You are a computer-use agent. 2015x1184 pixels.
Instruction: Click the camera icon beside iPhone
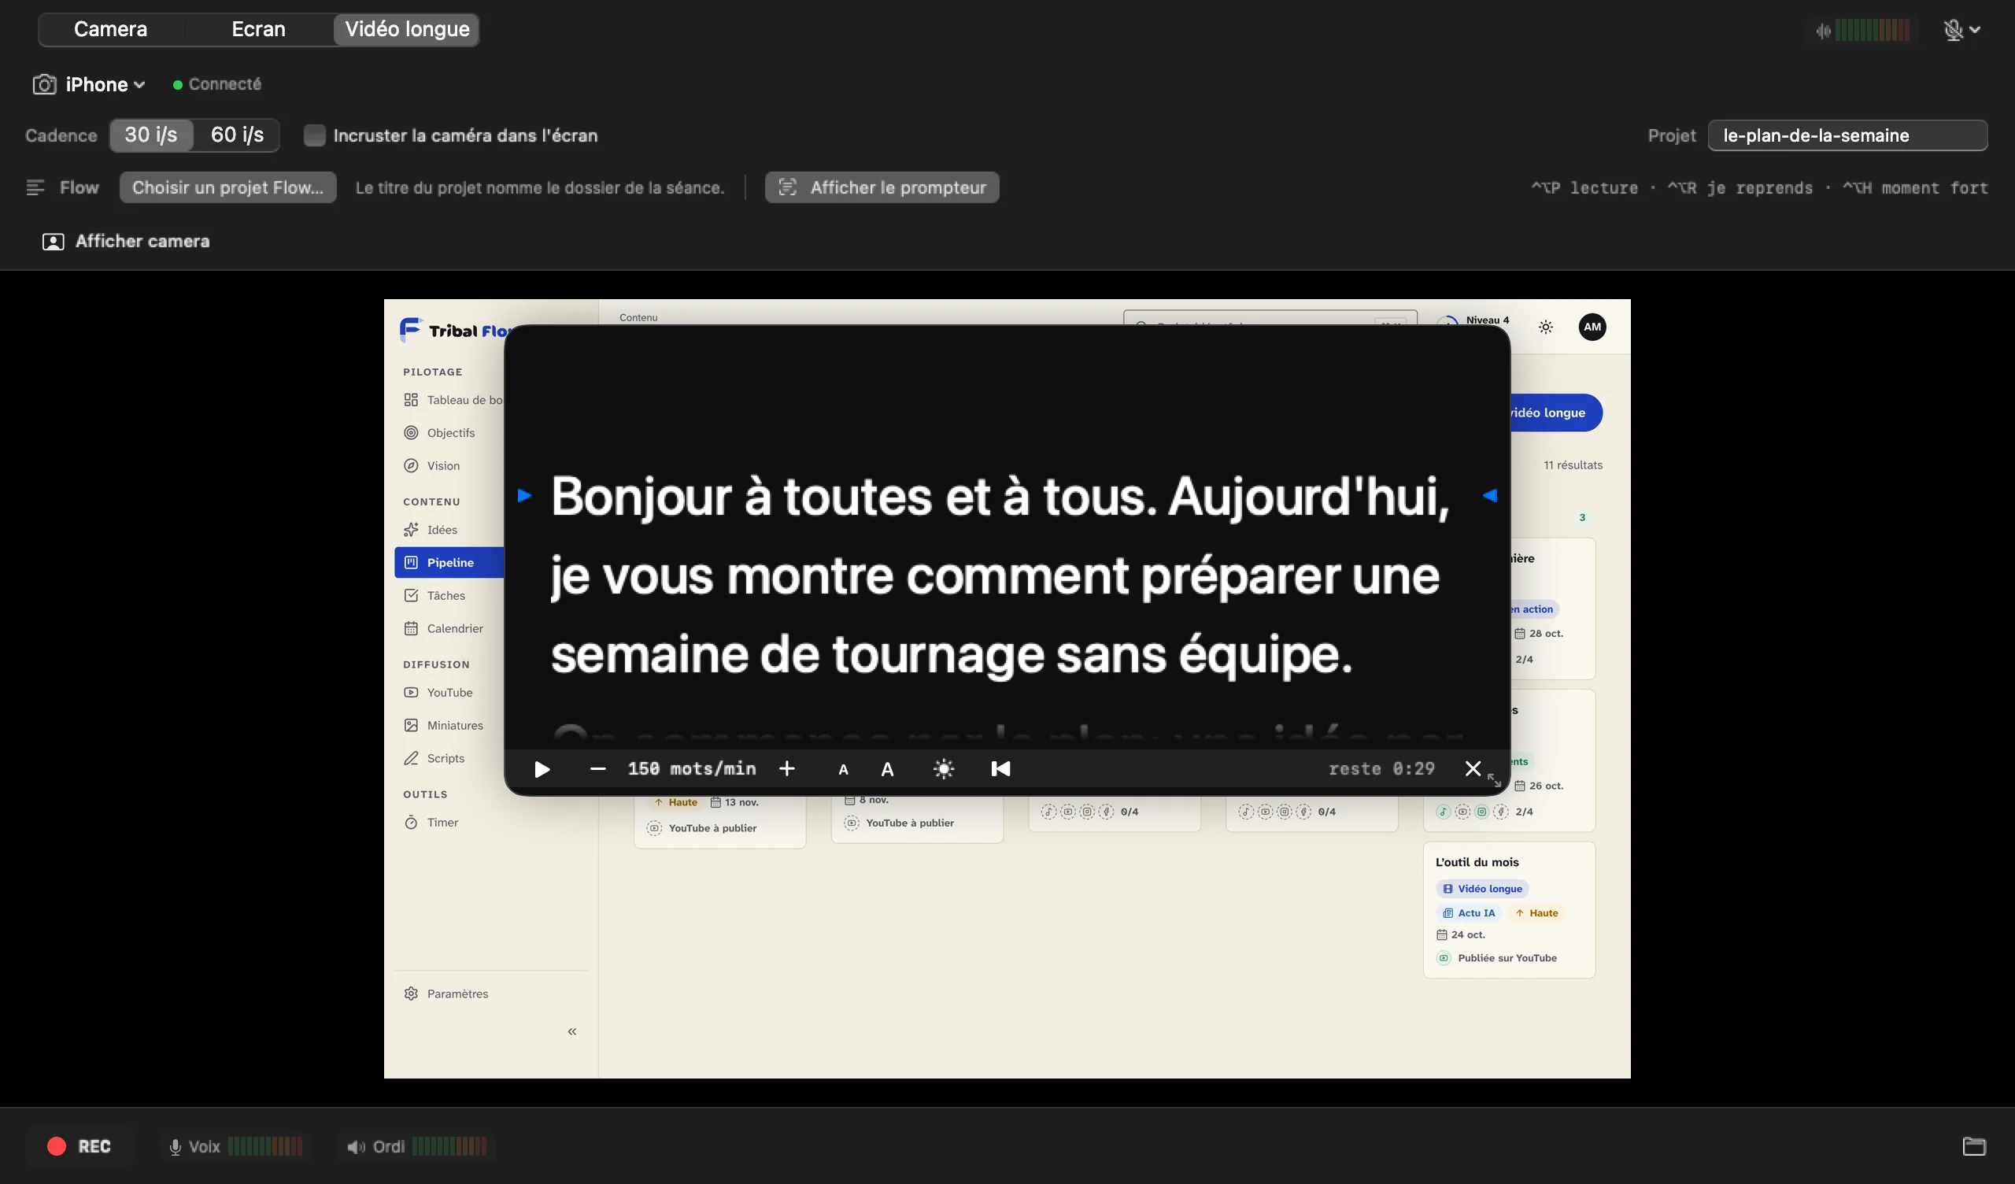click(x=44, y=84)
